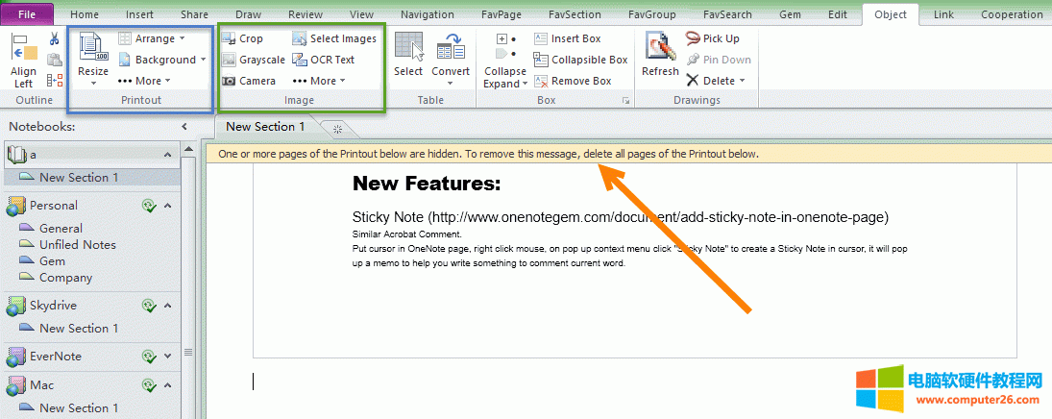
Task: Collapse notebook 'a'
Action: tap(168, 155)
